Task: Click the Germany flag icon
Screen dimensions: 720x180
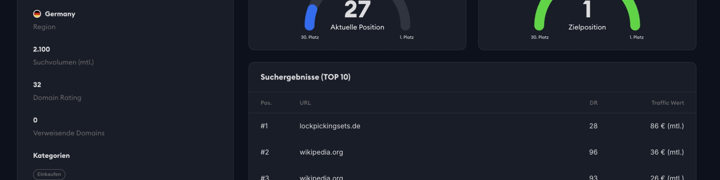Action: click(37, 14)
